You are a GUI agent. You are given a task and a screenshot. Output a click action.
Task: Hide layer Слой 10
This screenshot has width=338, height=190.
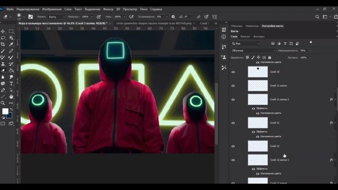point(233,72)
